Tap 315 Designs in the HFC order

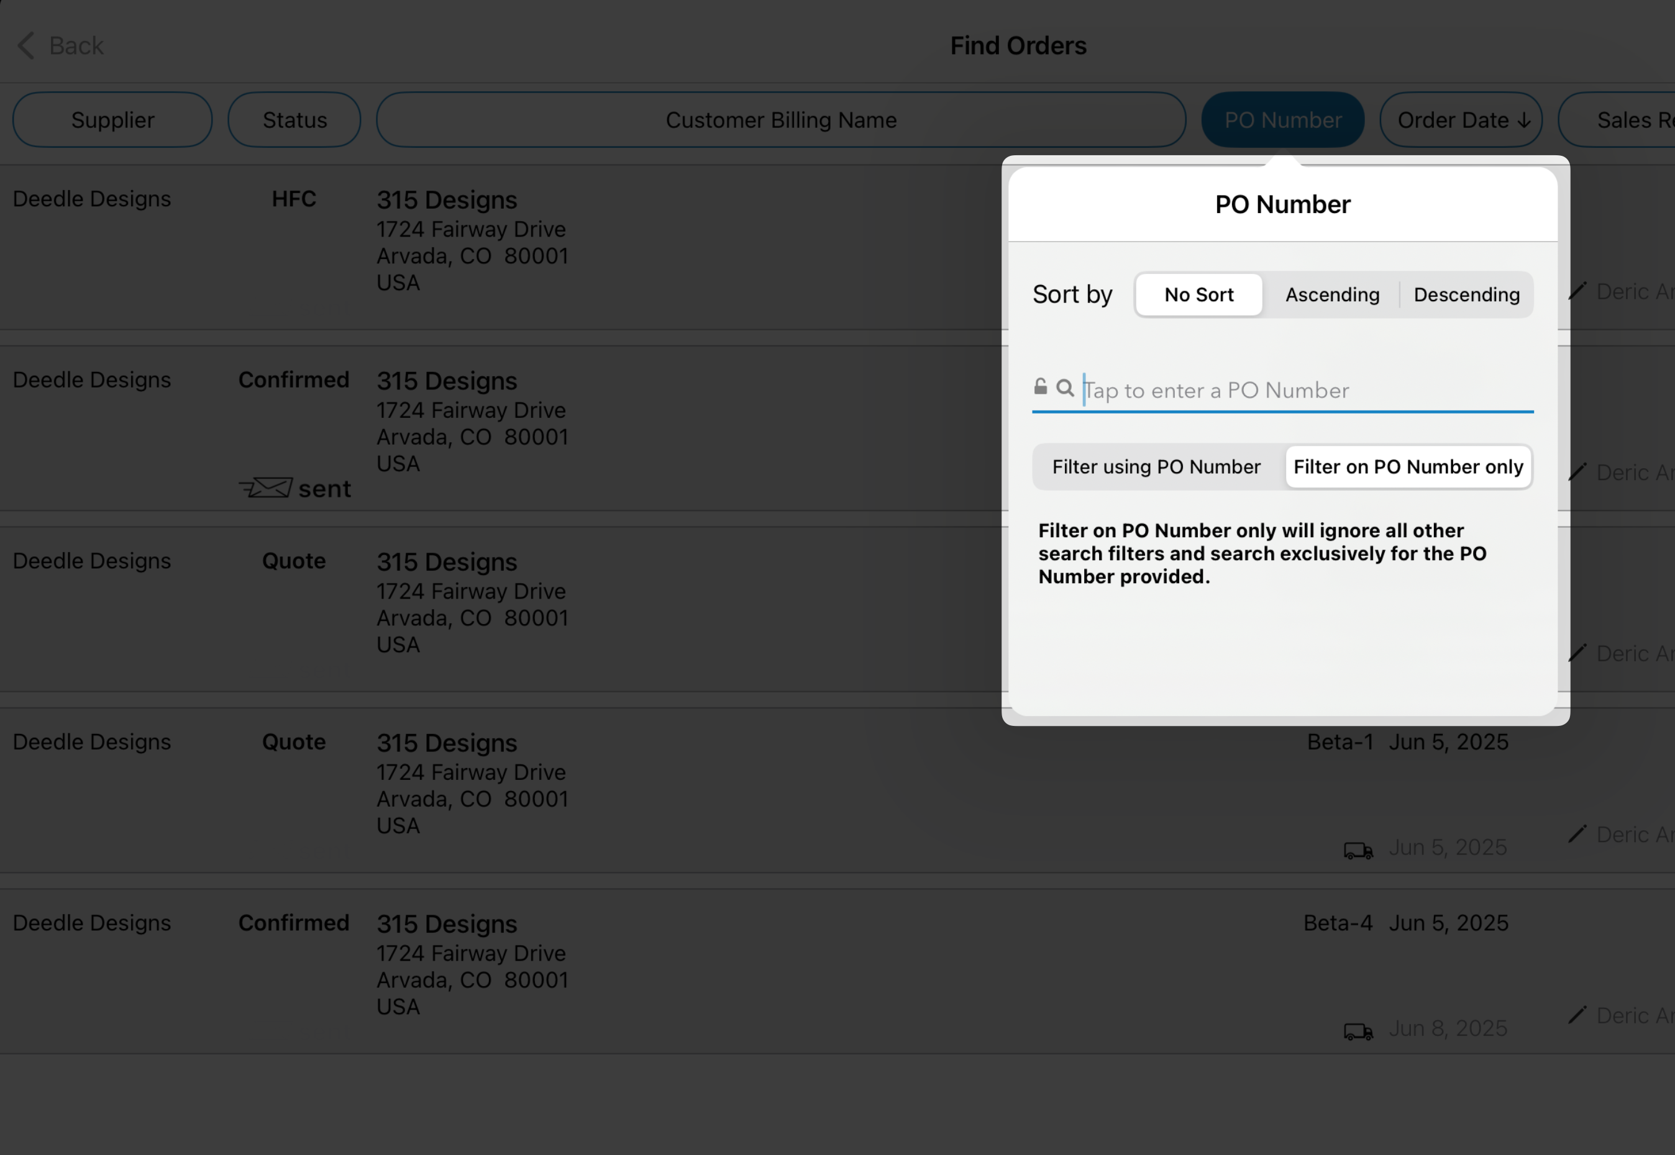(447, 200)
